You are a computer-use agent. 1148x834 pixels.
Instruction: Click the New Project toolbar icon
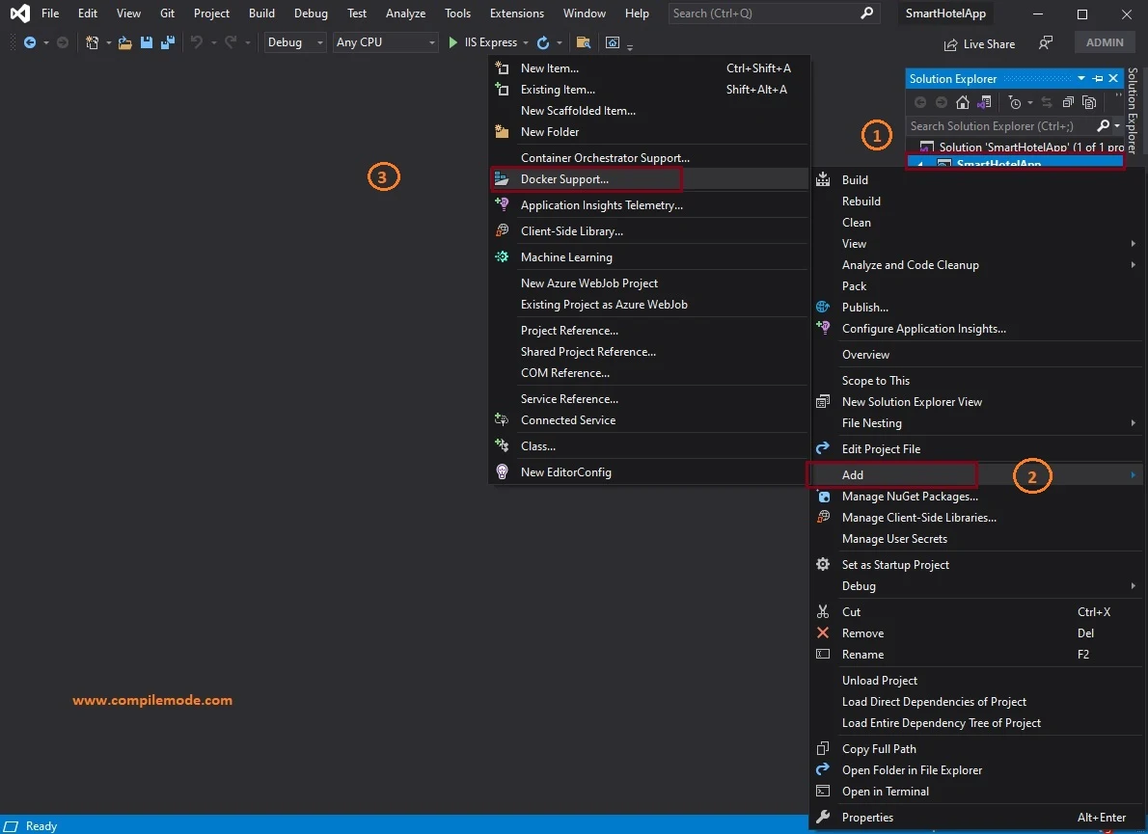pyautogui.click(x=92, y=42)
